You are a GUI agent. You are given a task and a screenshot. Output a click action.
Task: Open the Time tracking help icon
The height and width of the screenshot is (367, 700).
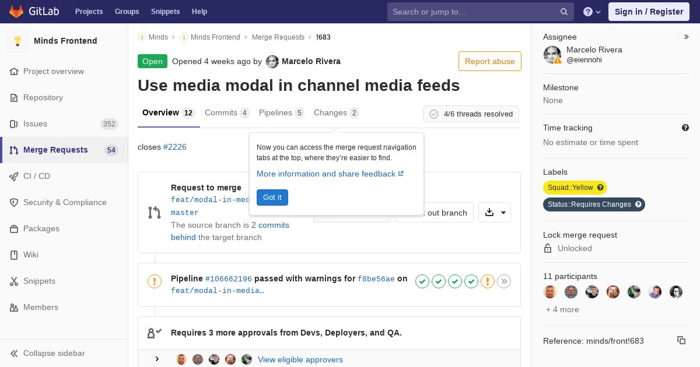[685, 128]
